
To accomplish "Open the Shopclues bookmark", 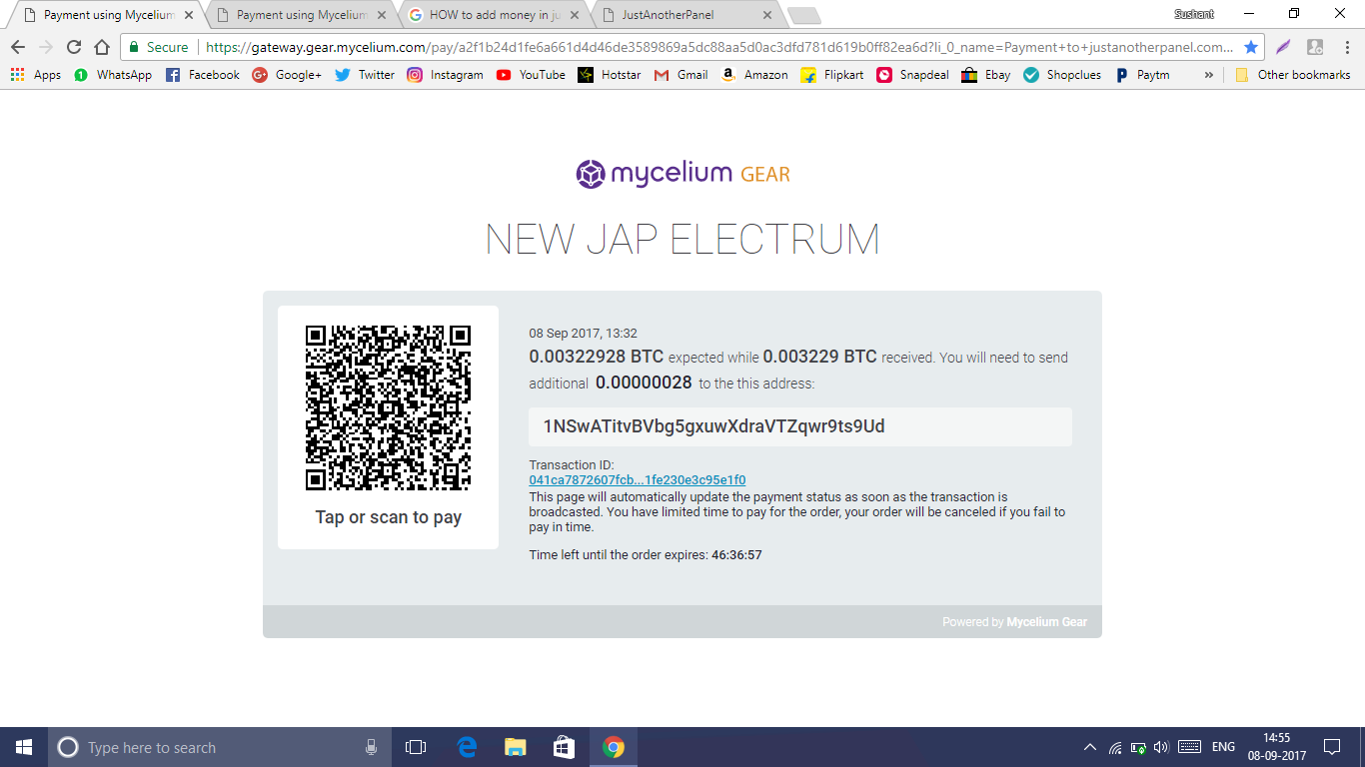I will [1063, 75].
